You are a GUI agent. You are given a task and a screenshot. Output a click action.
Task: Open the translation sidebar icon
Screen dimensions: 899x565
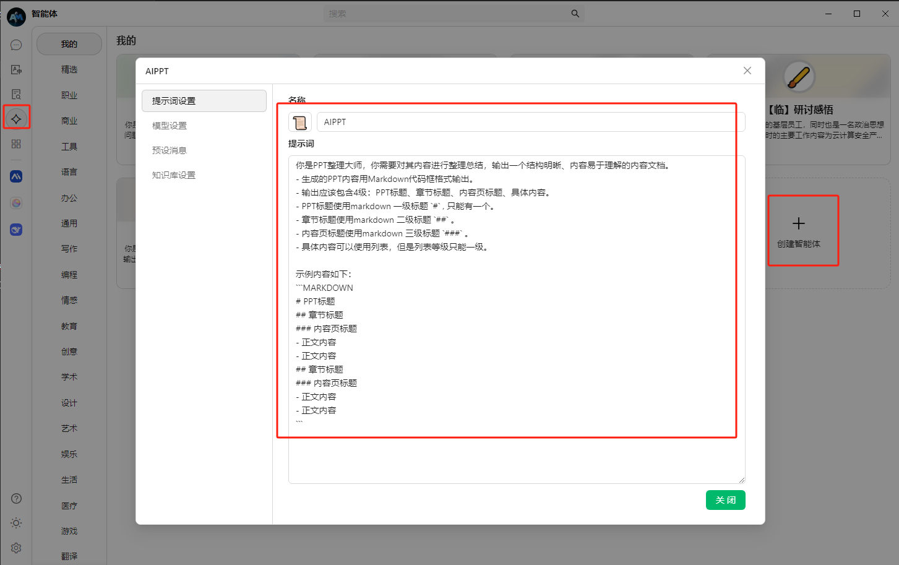coord(16,70)
